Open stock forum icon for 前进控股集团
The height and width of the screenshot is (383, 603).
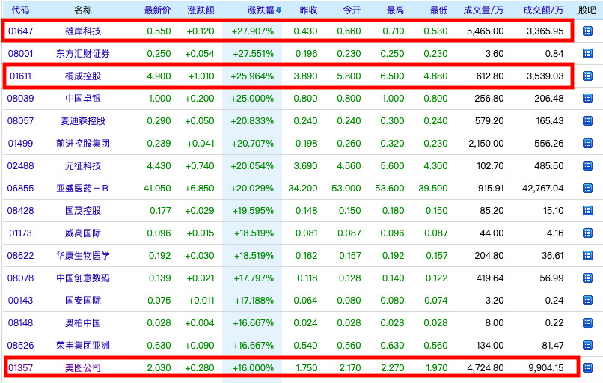coord(587,143)
